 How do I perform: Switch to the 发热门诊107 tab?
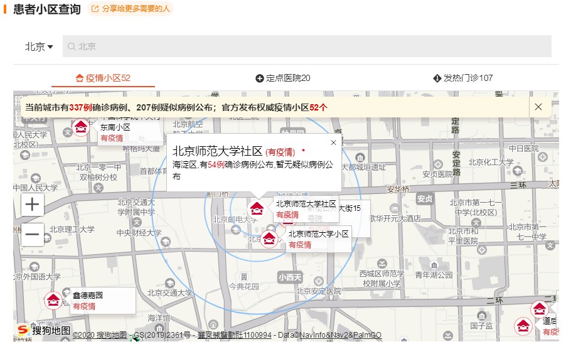[463, 78]
